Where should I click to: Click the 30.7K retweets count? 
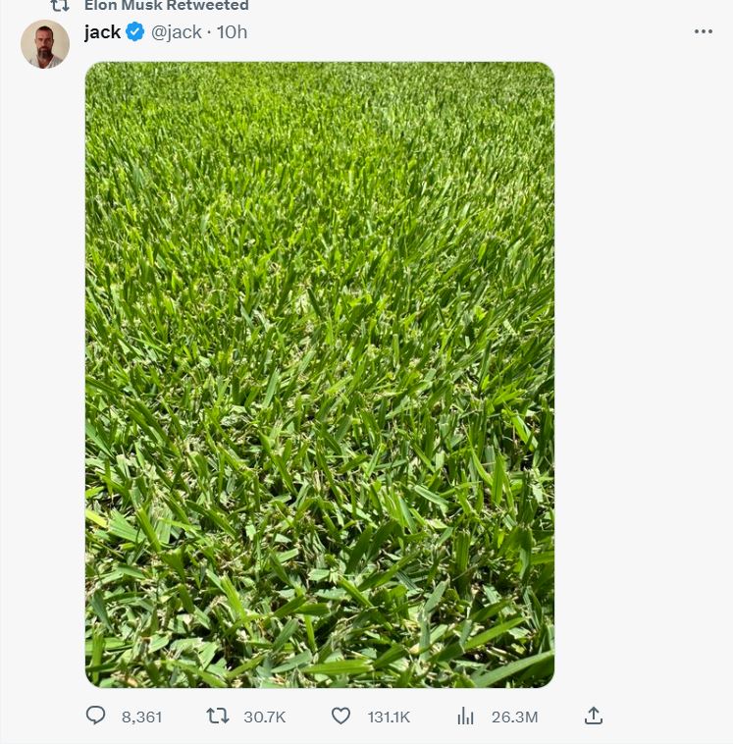pyautogui.click(x=265, y=717)
